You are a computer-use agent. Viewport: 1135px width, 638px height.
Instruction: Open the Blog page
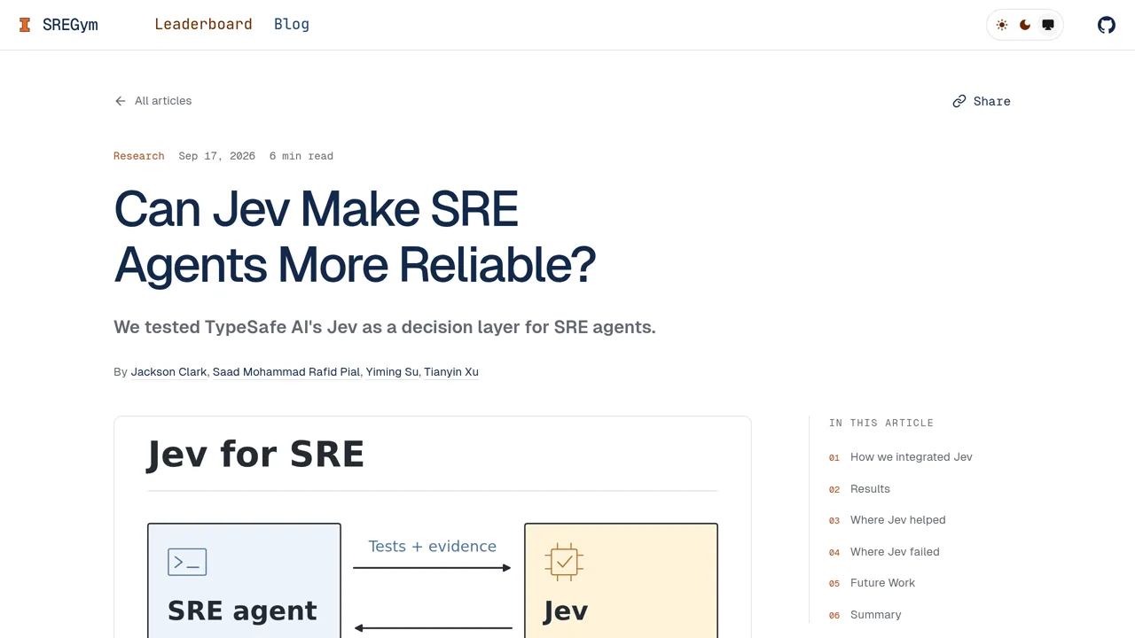(292, 24)
